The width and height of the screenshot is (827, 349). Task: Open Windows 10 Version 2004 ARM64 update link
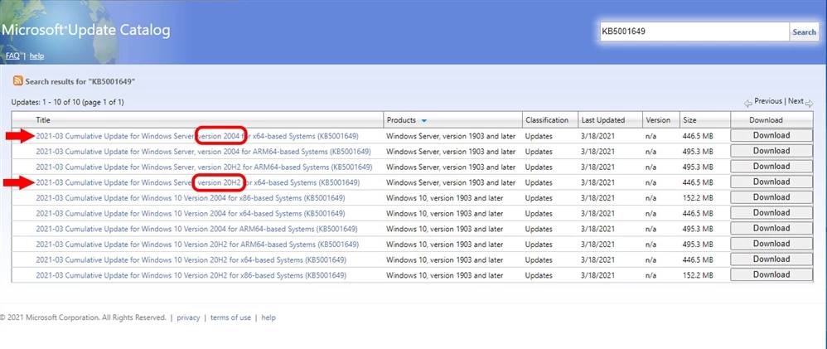196,229
